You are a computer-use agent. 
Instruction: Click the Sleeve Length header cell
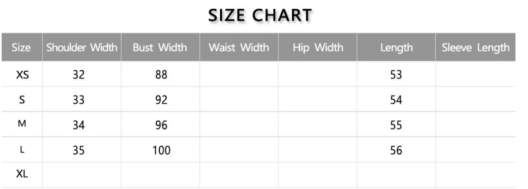coord(475,48)
